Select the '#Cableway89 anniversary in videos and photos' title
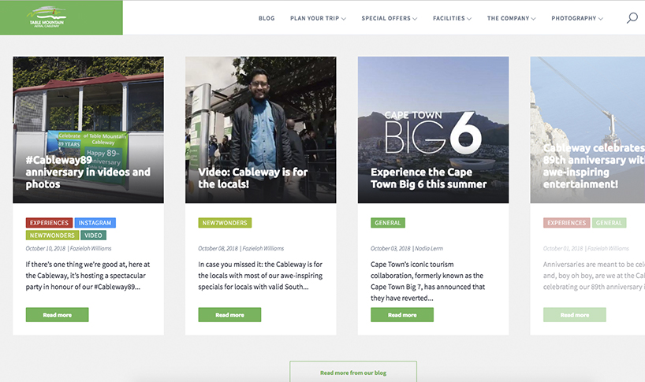This screenshot has width=645, height=382. (88, 172)
